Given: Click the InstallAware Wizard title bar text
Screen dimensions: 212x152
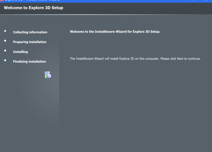Looking at the screenshot, I should tap(32, 0).
